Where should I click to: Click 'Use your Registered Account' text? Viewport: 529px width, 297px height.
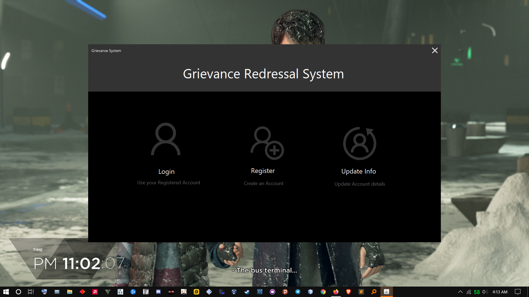pos(169,183)
